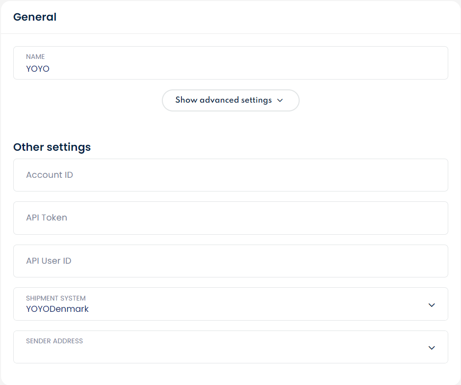Screen dimensions: 461x385
Task: Focus the Account ID field
Action: 230,175
